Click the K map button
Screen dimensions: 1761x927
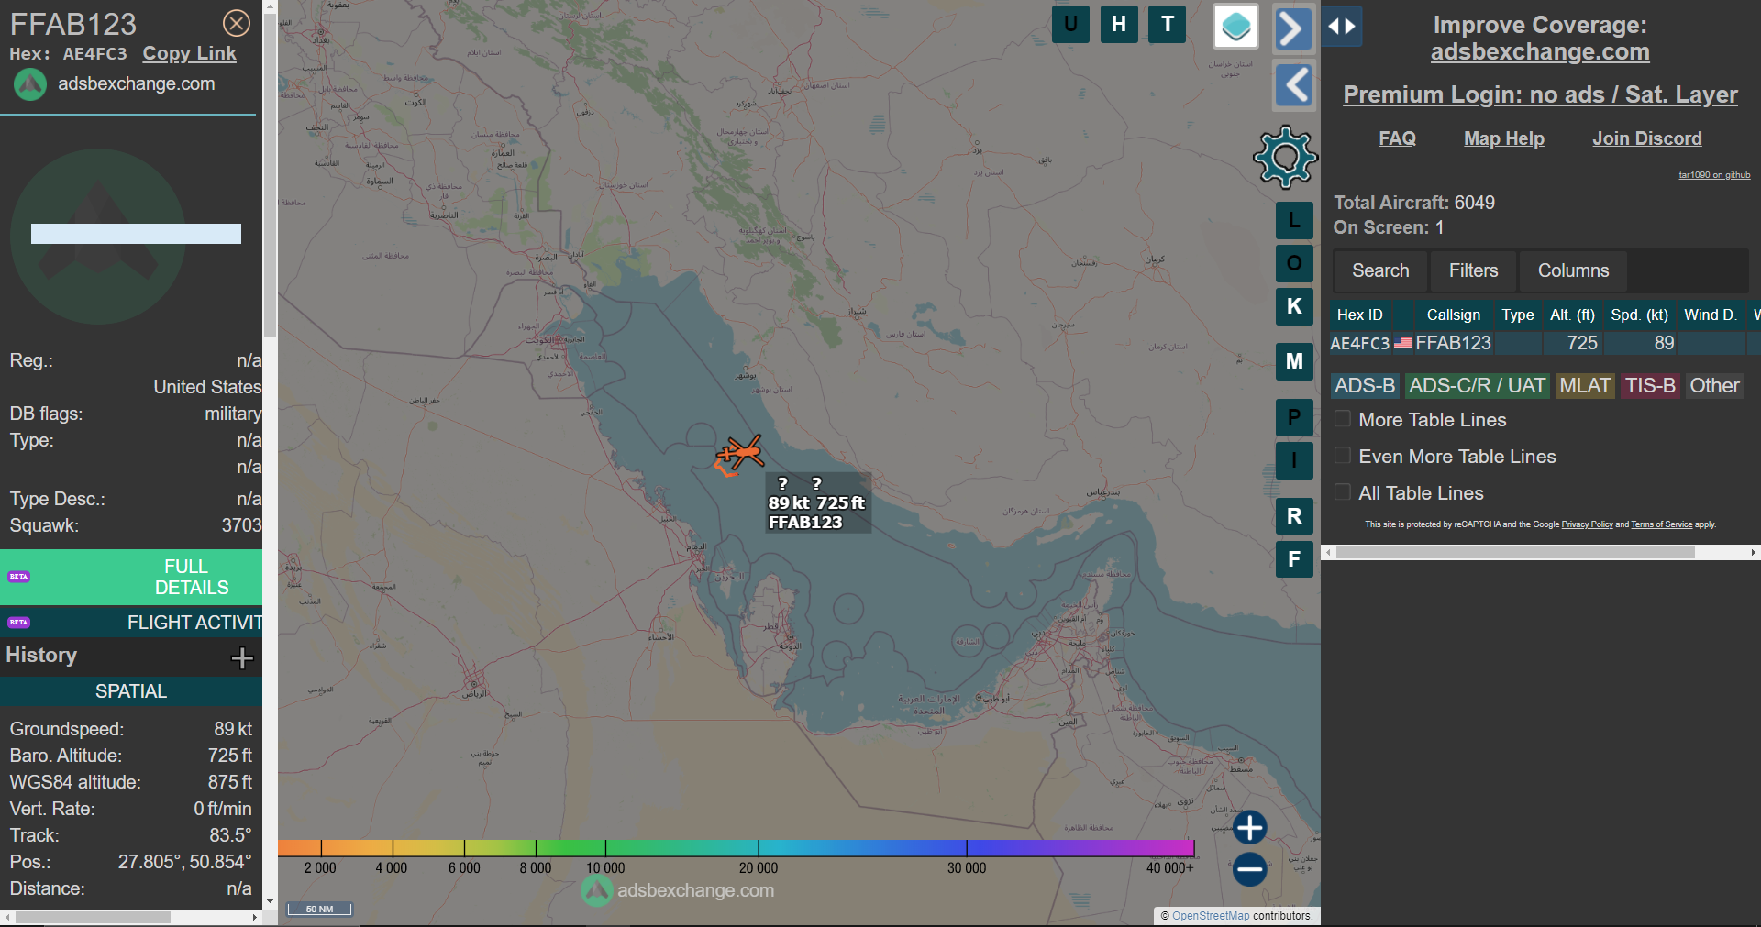tap(1294, 306)
